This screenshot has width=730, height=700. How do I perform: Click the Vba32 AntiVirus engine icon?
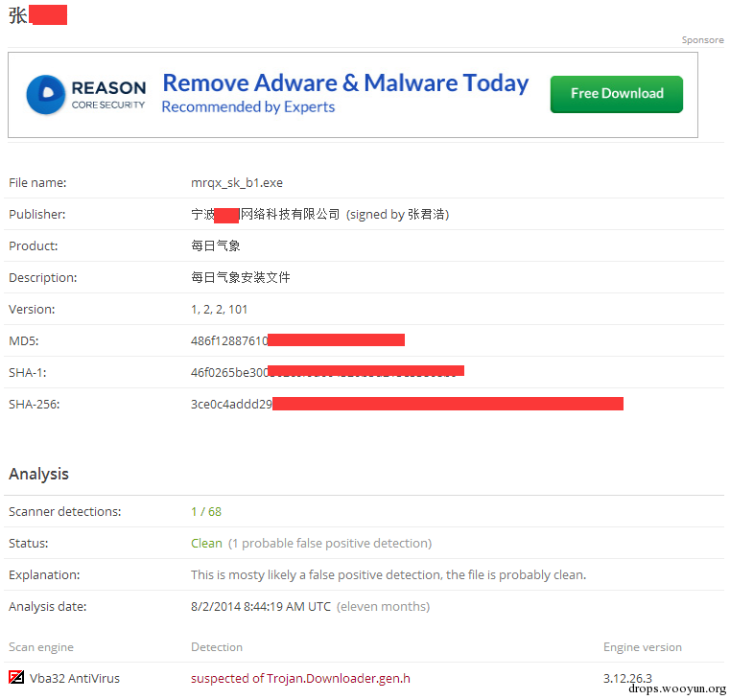tap(16, 677)
